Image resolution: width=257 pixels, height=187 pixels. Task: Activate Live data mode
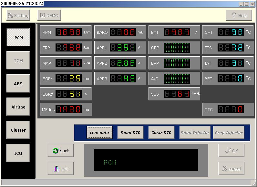[x=99, y=132]
